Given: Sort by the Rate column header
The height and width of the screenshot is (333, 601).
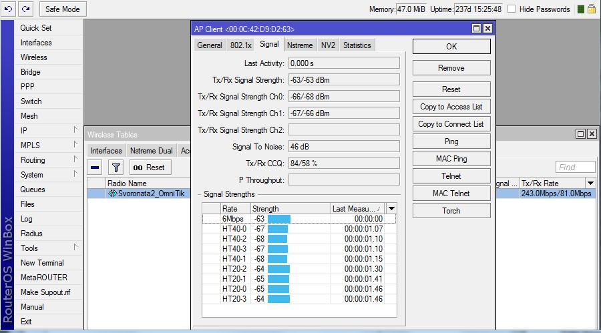Looking at the screenshot, I should click(x=235, y=208).
